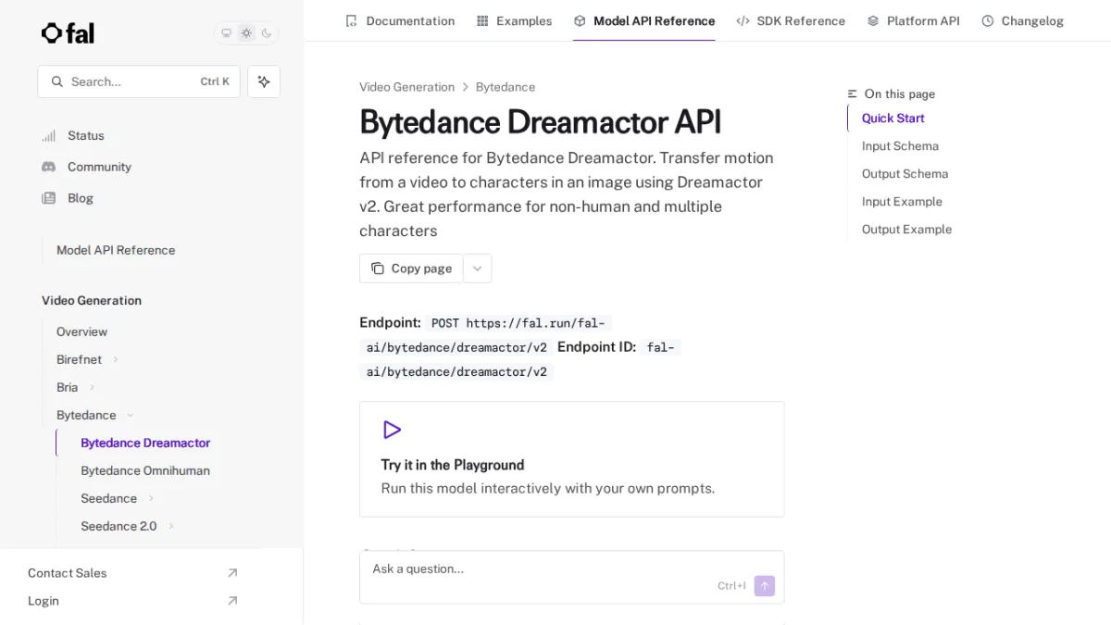Jump to Quick Start section
Viewport: 1111px width, 625px height.
click(893, 118)
